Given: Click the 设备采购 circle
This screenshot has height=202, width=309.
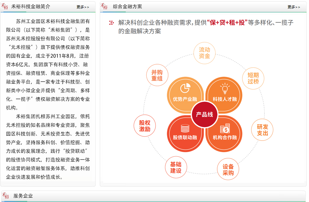Looking at the screenshot, I should click(x=228, y=170).
